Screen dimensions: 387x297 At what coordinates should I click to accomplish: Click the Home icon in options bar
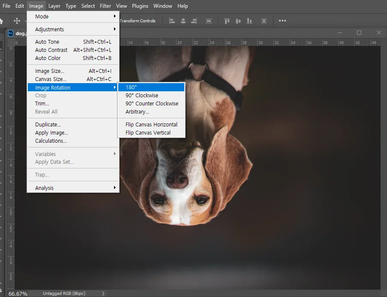(1, 21)
